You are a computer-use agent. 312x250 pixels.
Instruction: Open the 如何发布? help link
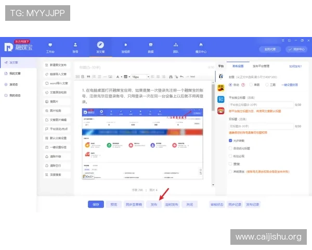(295, 66)
